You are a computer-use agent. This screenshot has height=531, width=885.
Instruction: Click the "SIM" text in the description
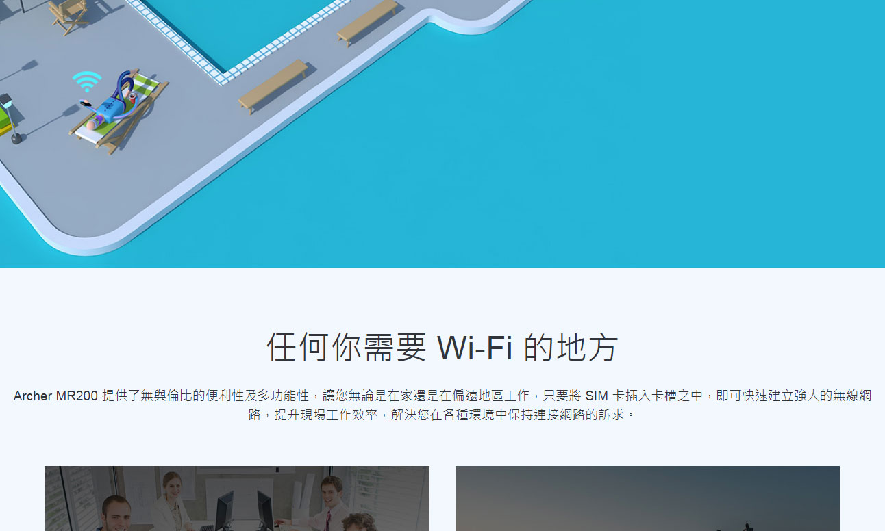597,396
